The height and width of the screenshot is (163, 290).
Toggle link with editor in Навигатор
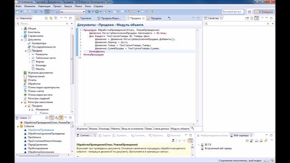coord(51,18)
